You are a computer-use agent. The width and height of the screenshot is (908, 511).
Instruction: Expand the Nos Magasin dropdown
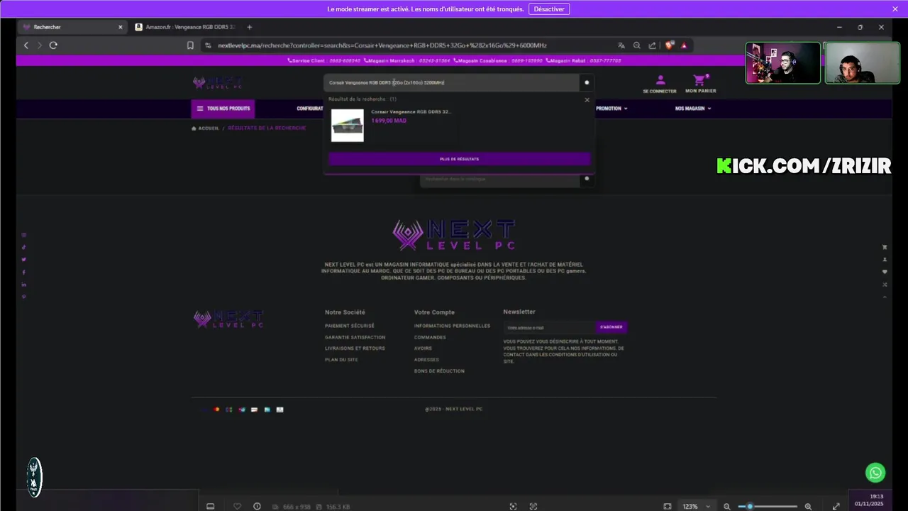[693, 109]
